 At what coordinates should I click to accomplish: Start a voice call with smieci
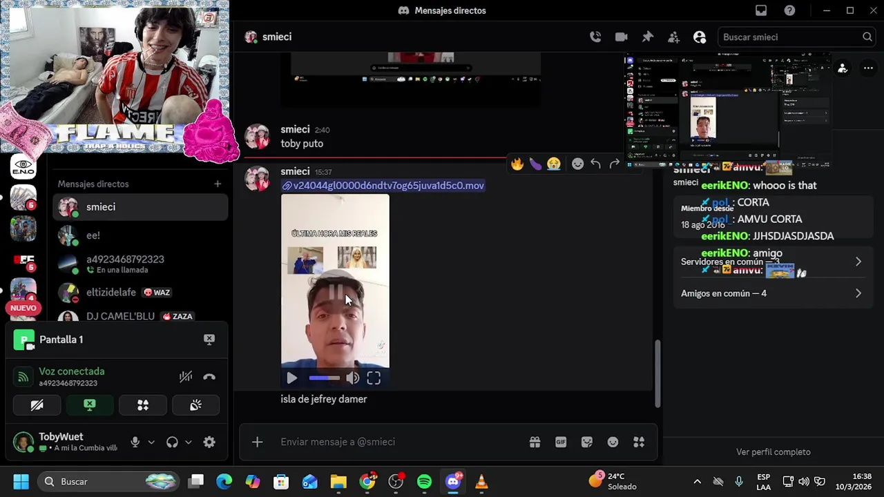point(595,37)
